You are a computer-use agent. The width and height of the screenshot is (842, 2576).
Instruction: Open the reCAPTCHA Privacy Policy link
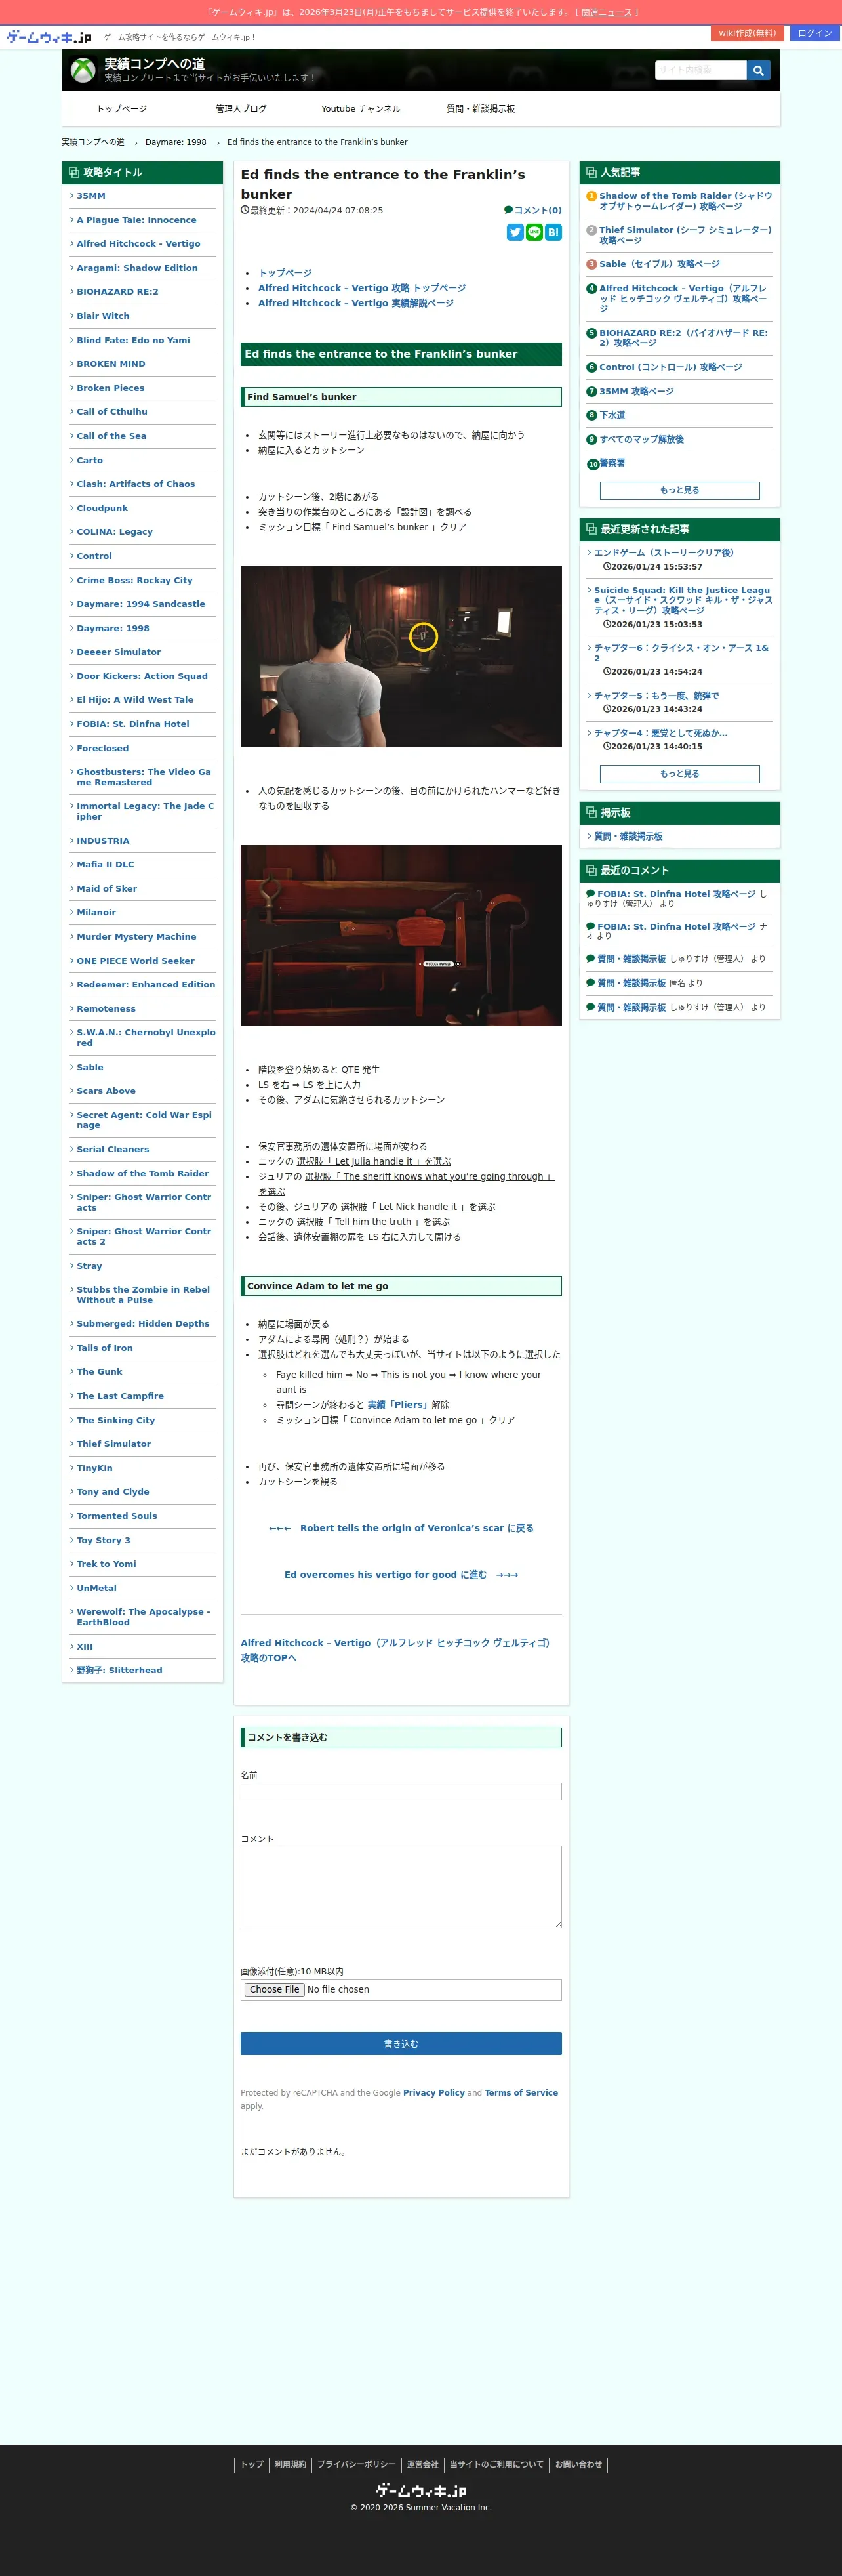434,2093
